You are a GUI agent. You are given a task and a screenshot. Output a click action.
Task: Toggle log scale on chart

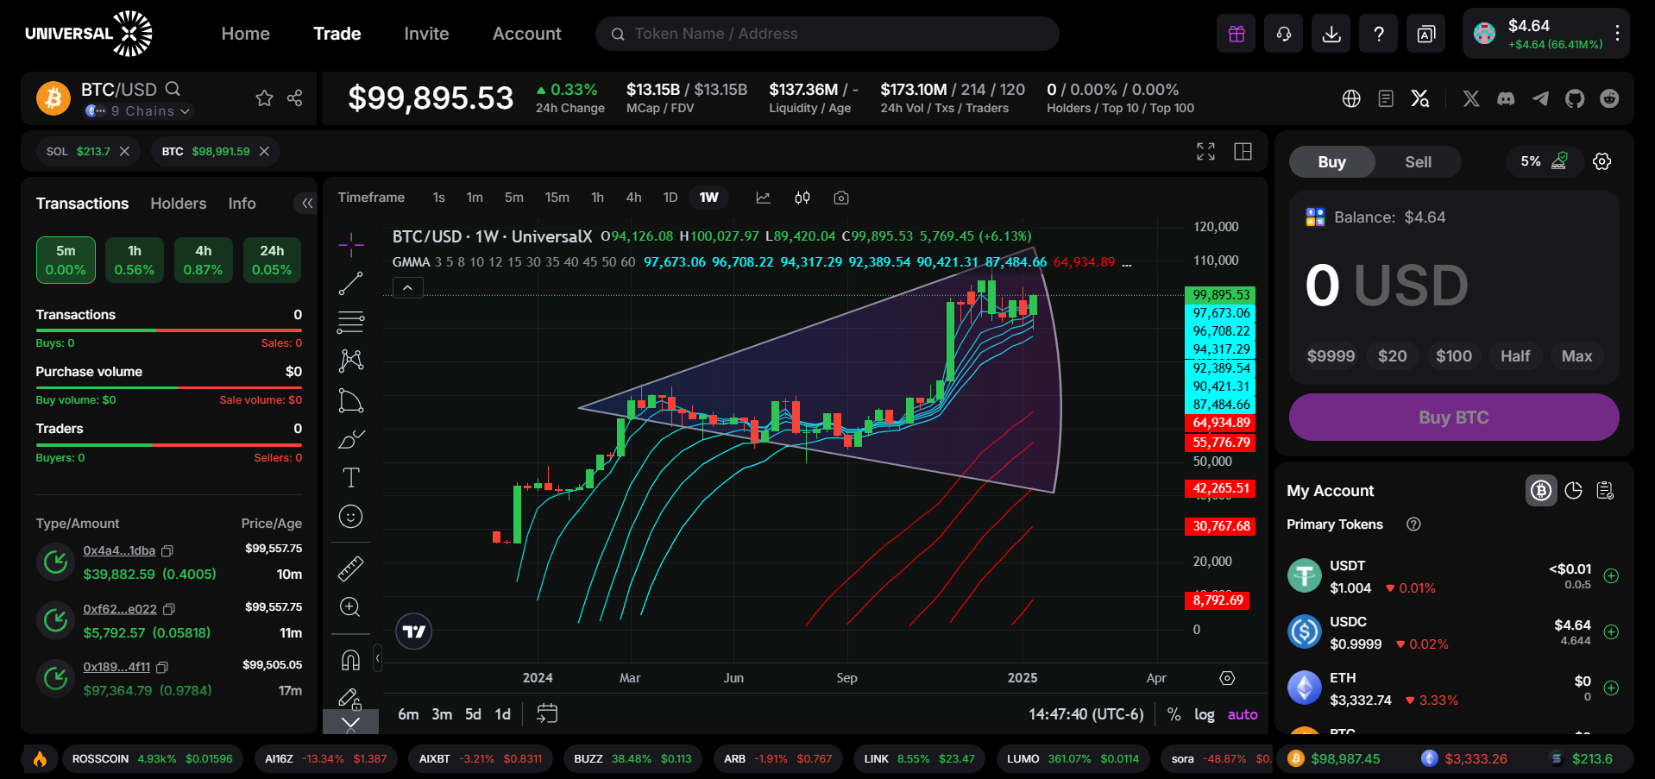(1205, 714)
